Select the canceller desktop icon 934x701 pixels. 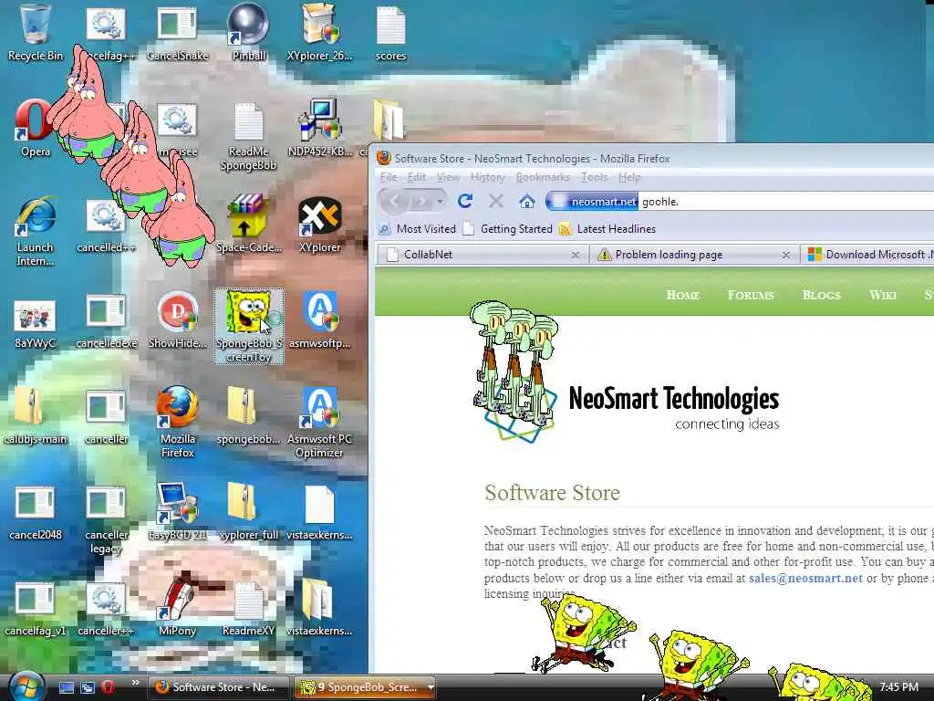(x=106, y=416)
